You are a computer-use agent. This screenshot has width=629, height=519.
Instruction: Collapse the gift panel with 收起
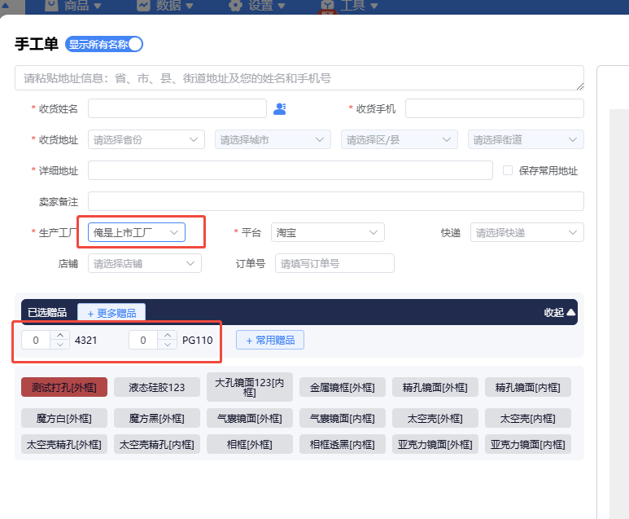(560, 312)
